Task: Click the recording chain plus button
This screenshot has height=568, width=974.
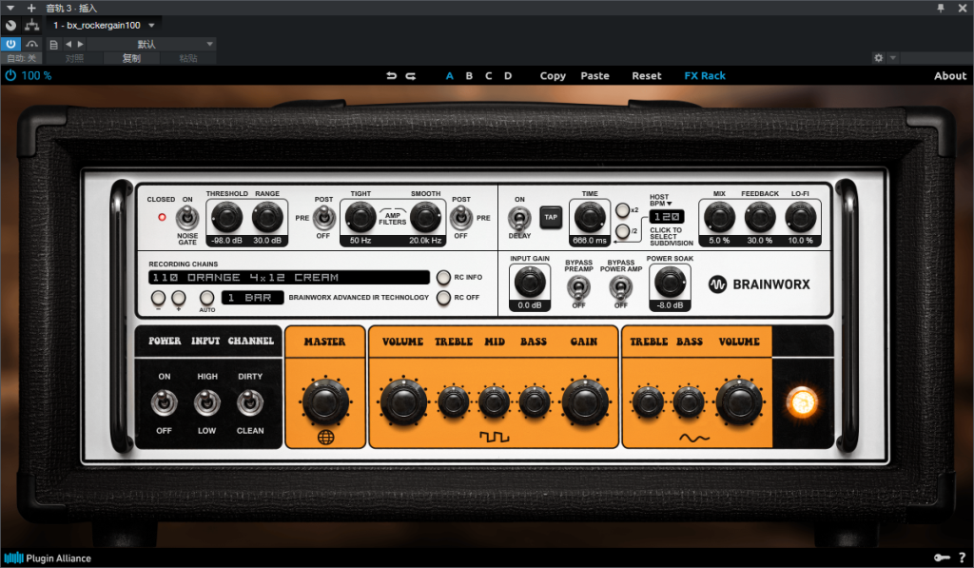Action: coord(178,298)
